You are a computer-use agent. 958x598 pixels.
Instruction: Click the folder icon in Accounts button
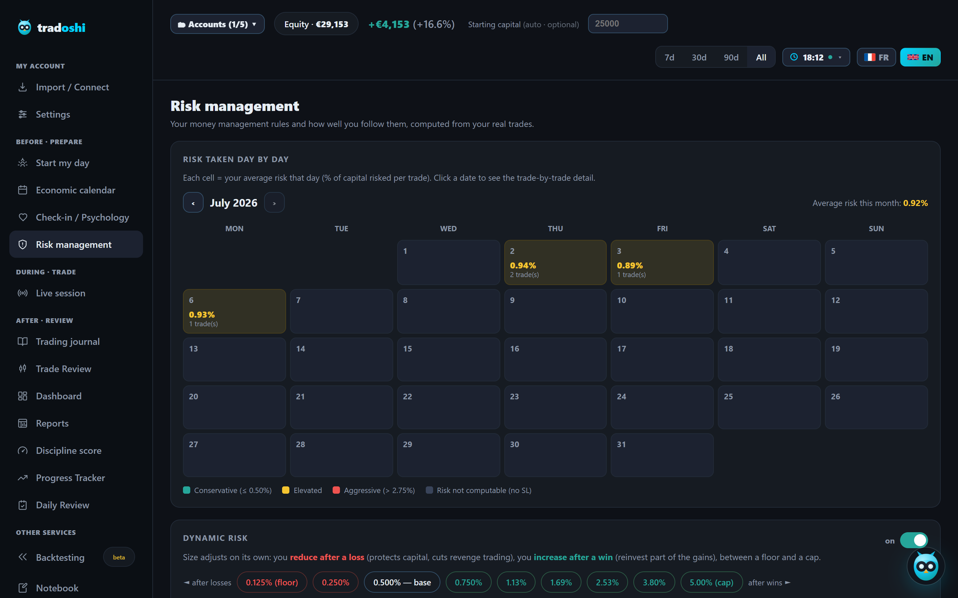click(182, 25)
